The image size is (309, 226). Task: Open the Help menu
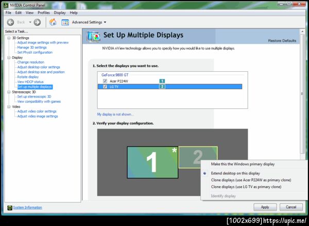click(x=74, y=12)
